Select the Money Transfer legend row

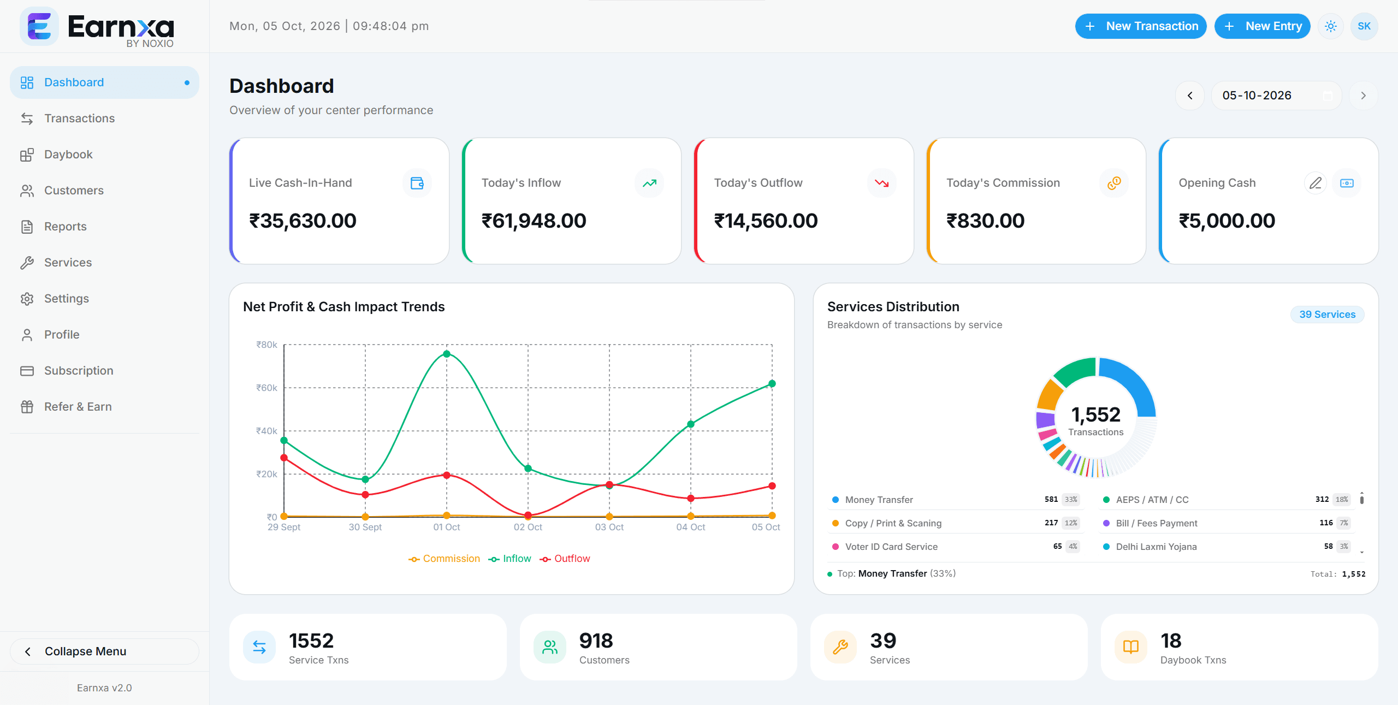[x=955, y=500]
